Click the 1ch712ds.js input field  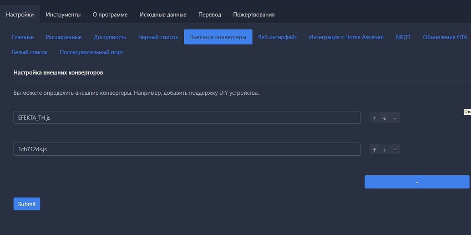pos(187,149)
